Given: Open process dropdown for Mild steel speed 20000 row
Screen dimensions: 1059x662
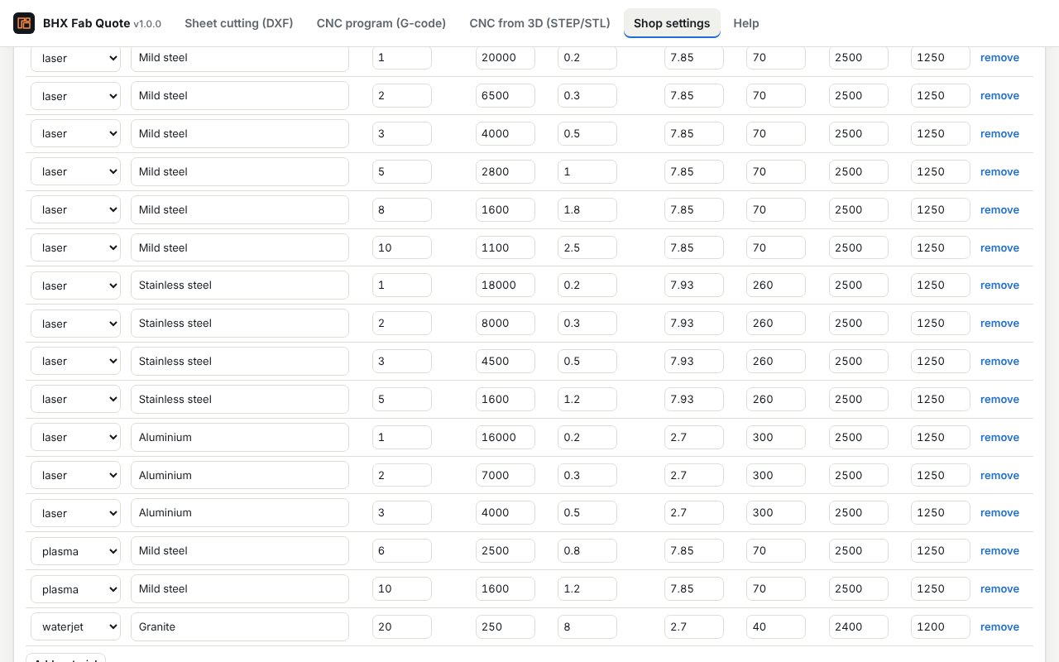Looking at the screenshot, I should coord(75,58).
